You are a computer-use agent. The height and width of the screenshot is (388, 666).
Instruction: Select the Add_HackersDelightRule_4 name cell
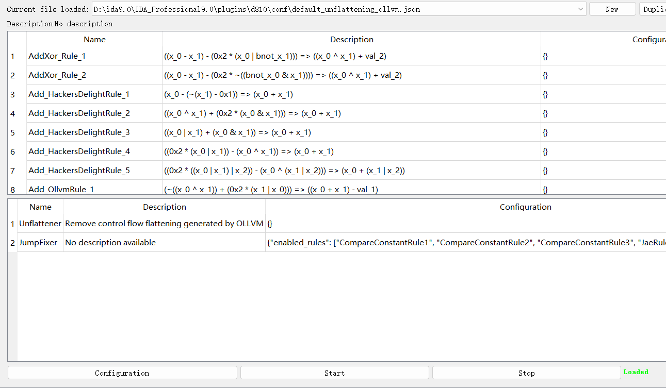tap(94, 151)
